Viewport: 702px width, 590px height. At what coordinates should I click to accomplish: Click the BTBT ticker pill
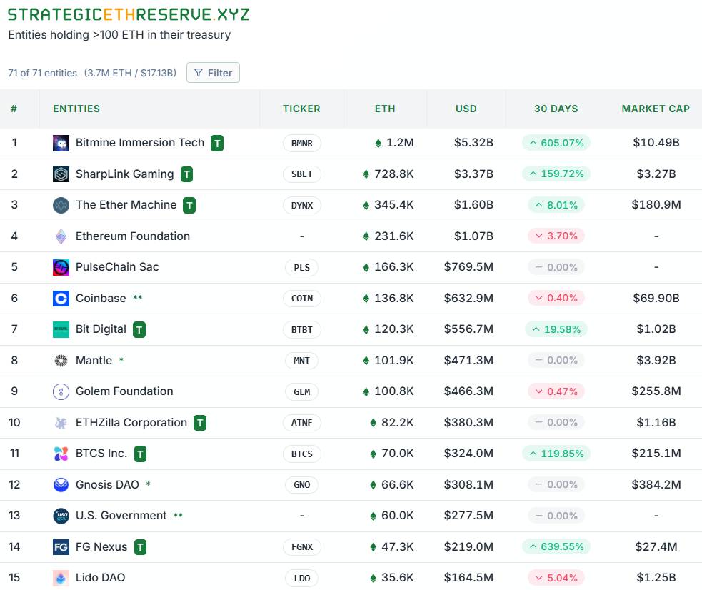click(x=302, y=330)
